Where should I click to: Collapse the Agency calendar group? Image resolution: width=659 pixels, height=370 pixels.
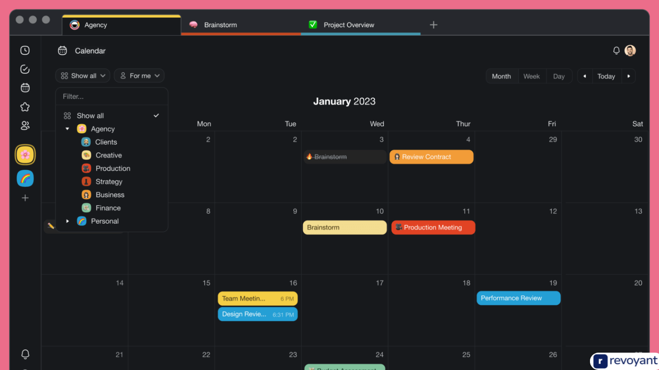[68, 129]
